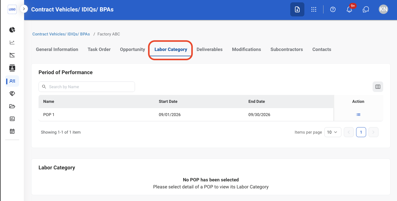Viewport: 397px width, 201px height.
Task: Click the Name column header
Action: tap(49, 101)
